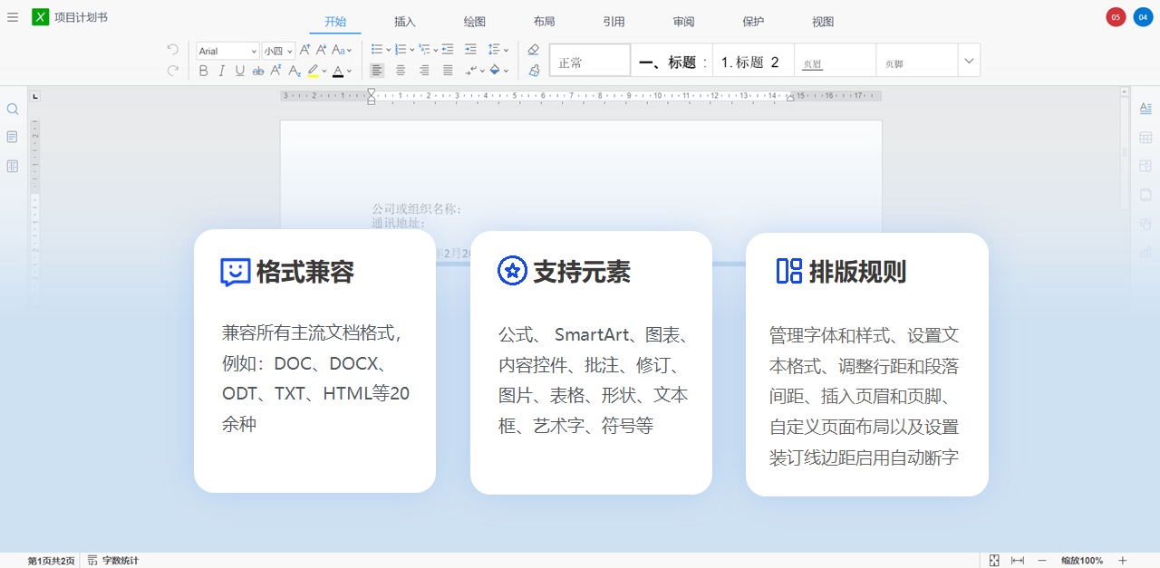
Task: Align the paragraph to the right
Action: 424,70
